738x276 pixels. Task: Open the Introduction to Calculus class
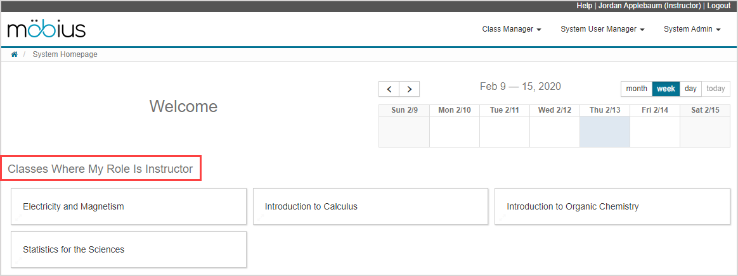tap(370, 206)
